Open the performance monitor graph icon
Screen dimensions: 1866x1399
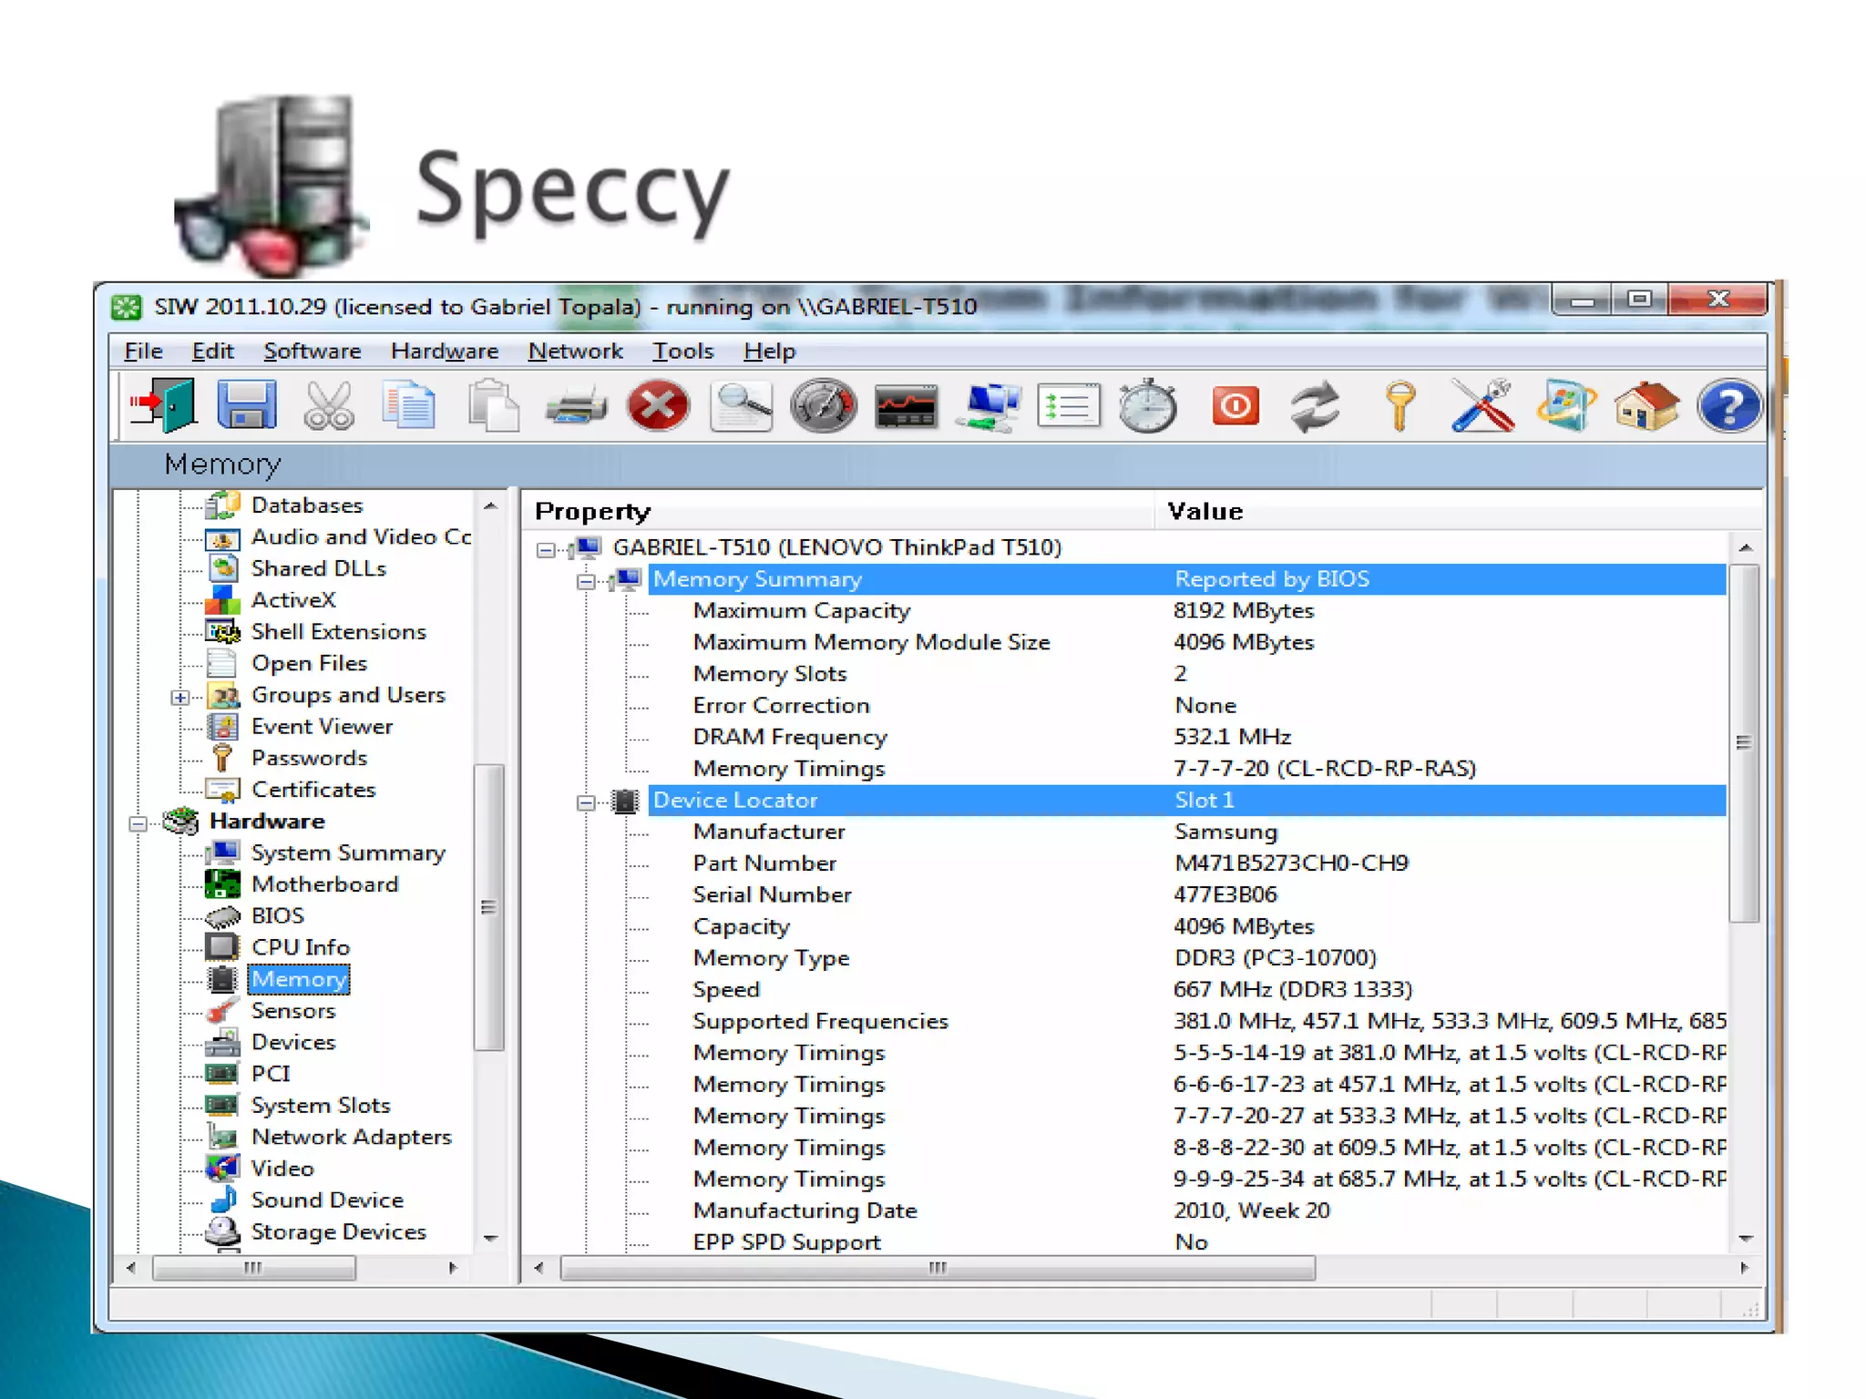[906, 407]
